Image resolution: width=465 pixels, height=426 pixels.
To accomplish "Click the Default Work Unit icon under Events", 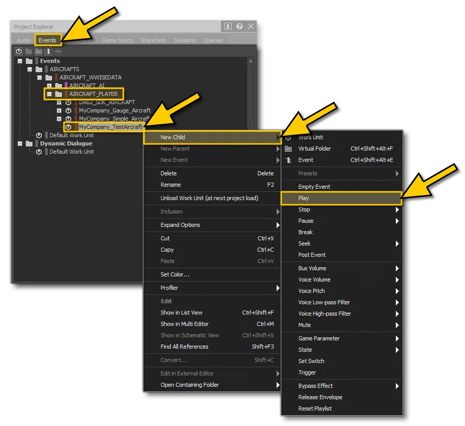I will click(39, 135).
